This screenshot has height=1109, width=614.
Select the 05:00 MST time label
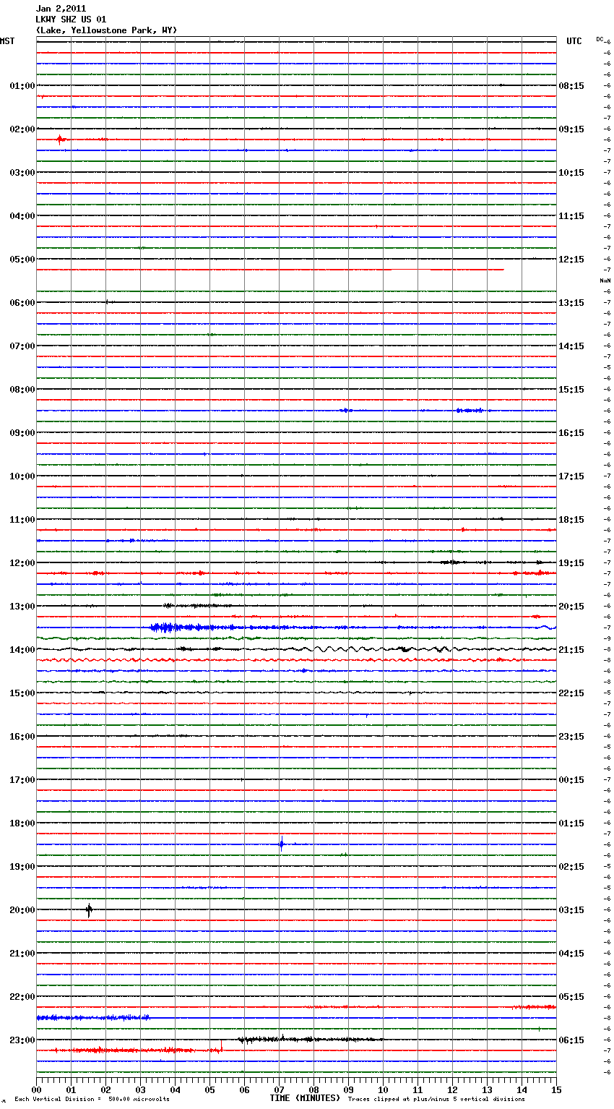pyautogui.click(x=22, y=259)
